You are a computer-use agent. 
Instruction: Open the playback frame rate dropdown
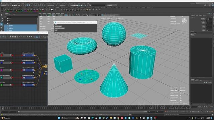pos(195,112)
